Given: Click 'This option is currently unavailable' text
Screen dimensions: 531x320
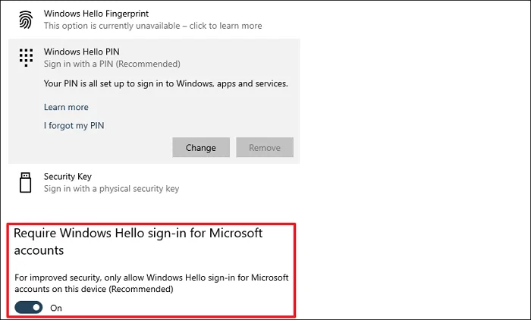Looking at the screenshot, I should point(152,26).
